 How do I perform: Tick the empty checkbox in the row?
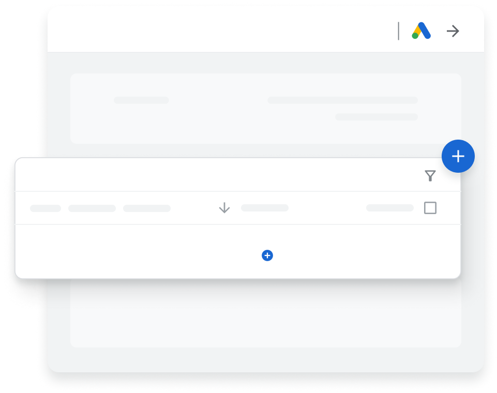(x=430, y=208)
